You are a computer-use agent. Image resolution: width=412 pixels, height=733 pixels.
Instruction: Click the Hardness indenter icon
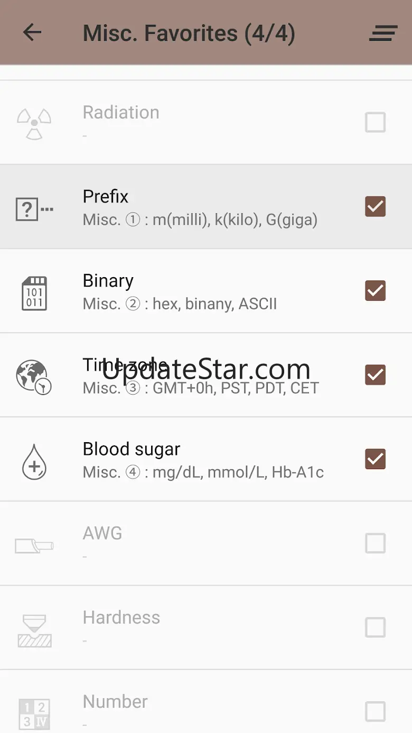[x=34, y=629]
